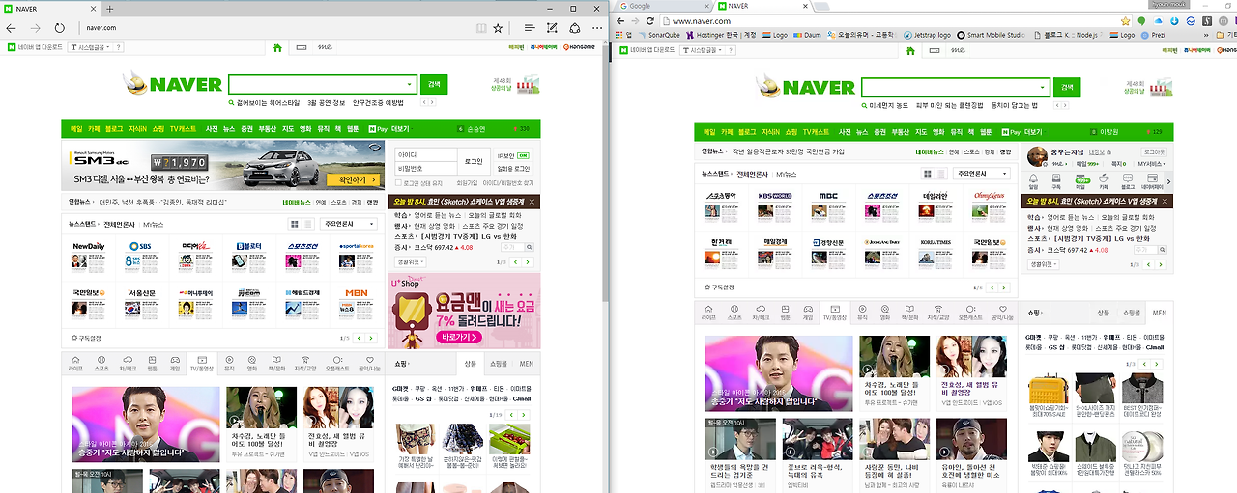Click the green home icon in Edge Naver page
This screenshot has width=1237, height=493.
(277, 47)
